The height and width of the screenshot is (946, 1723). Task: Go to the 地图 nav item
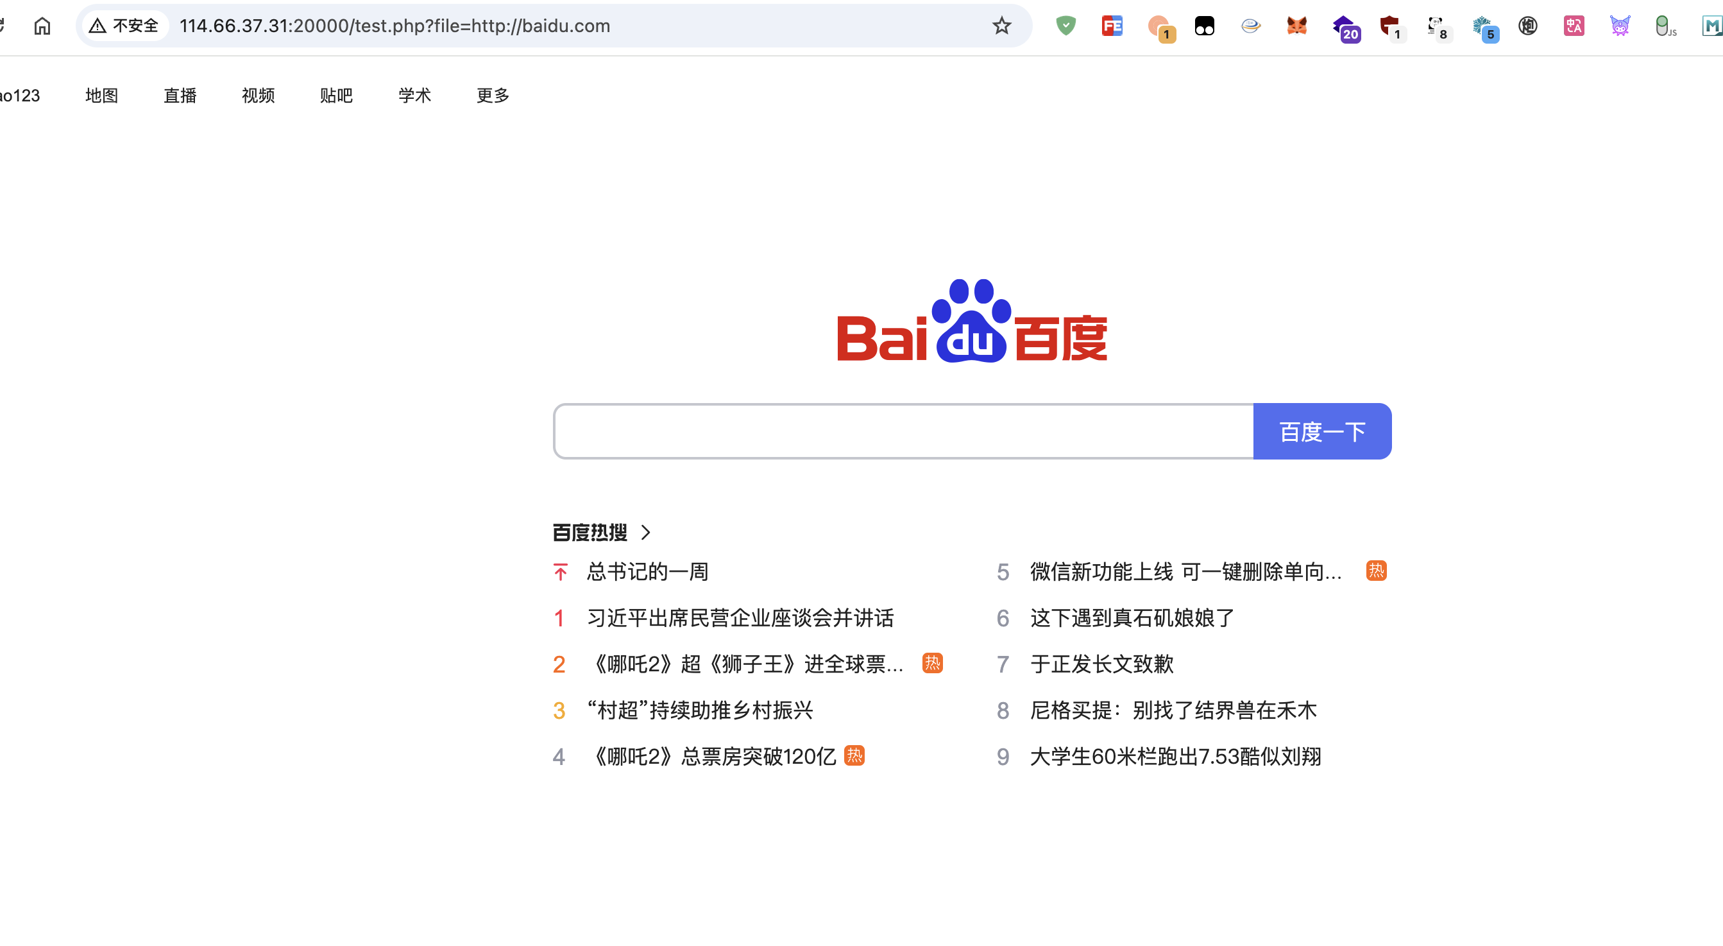(101, 96)
